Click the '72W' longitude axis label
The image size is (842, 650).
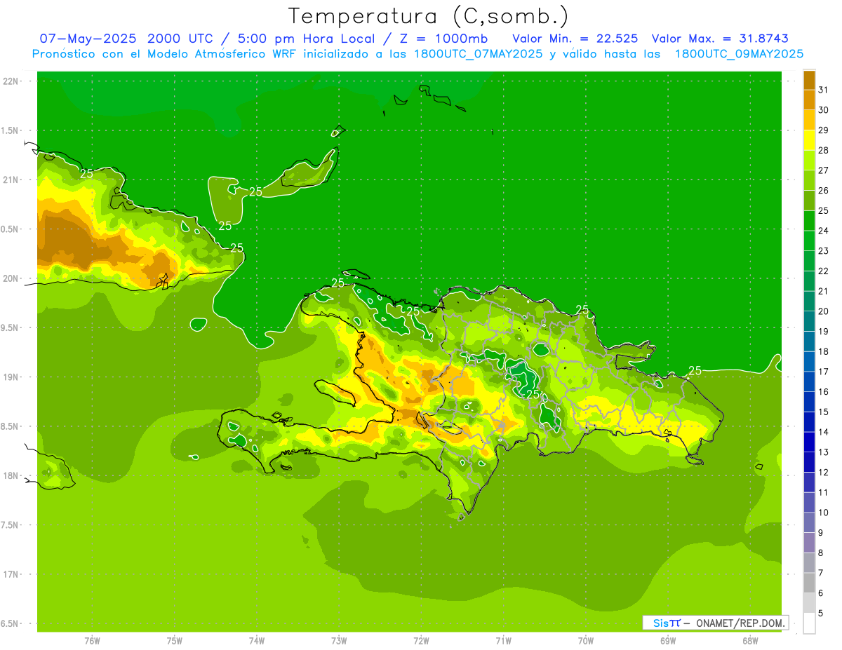point(422,641)
